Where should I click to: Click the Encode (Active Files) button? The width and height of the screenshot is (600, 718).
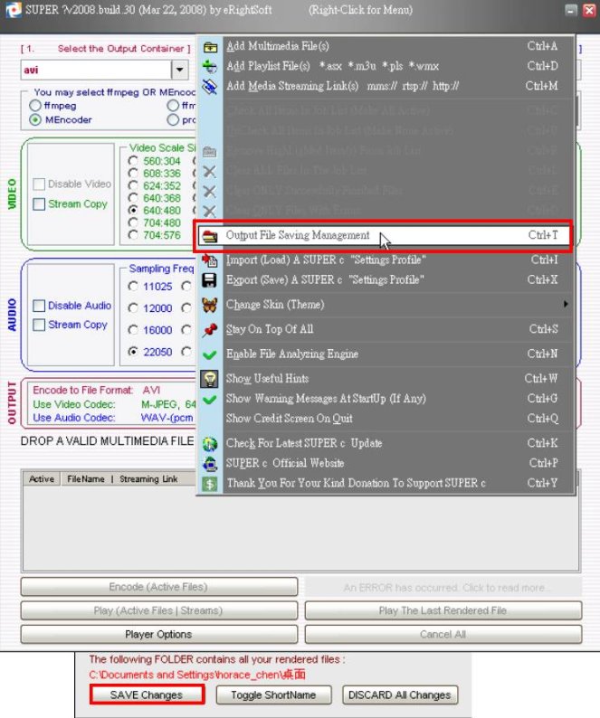pos(159,587)
